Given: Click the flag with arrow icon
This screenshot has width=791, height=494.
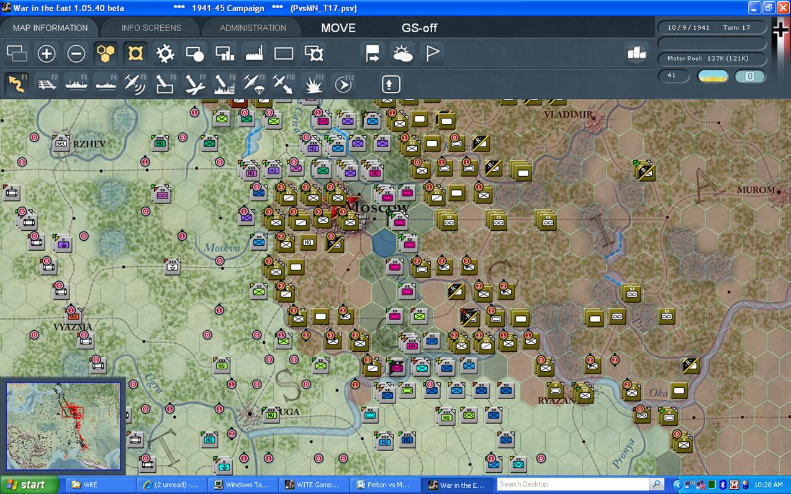Looking at the screenshot, I should point(373,54).
